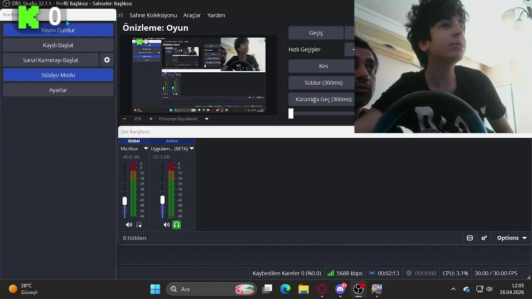Open Ayarlar settings button

click(x=58, y=90)
